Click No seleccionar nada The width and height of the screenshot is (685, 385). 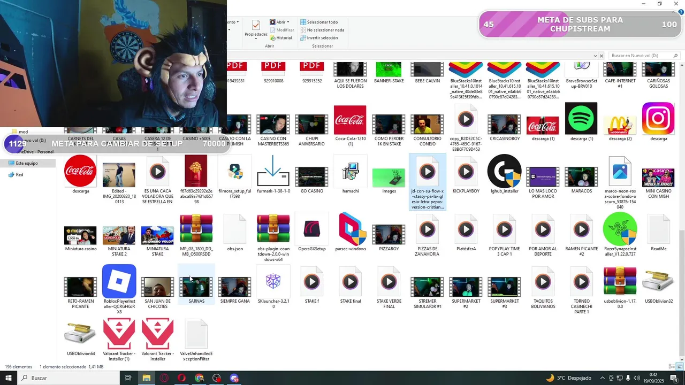click(322, 30)
